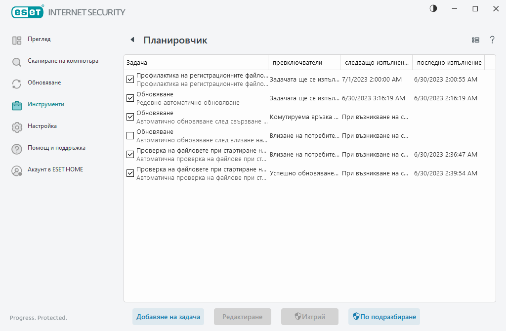The height and width of the screenshot is (331, 506).
Task: Maximize the ESET window
Action: click(x=475, y=9)
